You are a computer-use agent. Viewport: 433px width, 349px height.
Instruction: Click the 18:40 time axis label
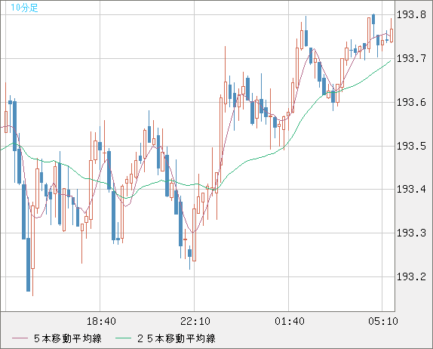(101, 321)
